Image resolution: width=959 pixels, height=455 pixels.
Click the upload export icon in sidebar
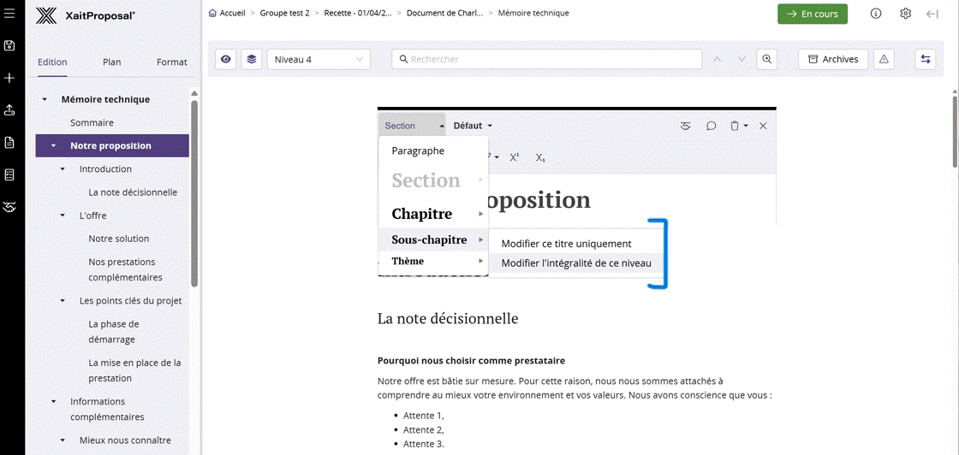(9, 110)
